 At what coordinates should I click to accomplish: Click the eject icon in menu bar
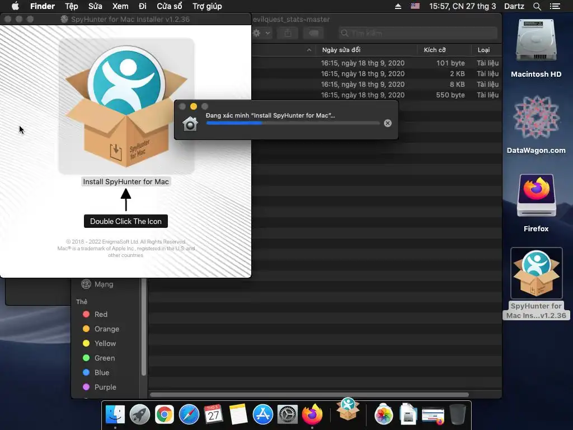(x=398, y=6)
